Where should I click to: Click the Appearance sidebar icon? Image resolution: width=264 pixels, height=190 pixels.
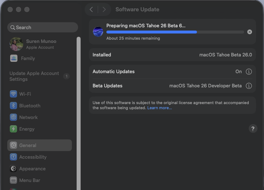click(x=13, y=169)
